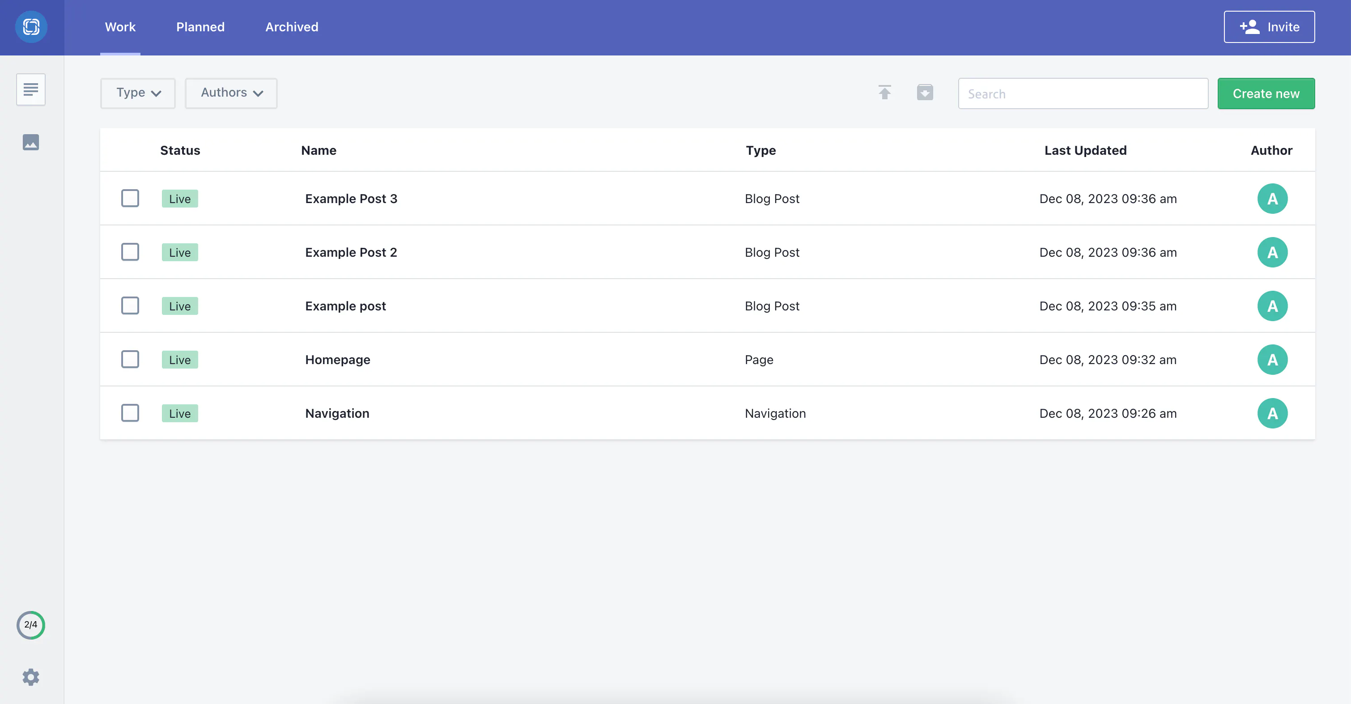1351x704 pixels.
Task: Click the app logo icon
Action: click(31, 27)
